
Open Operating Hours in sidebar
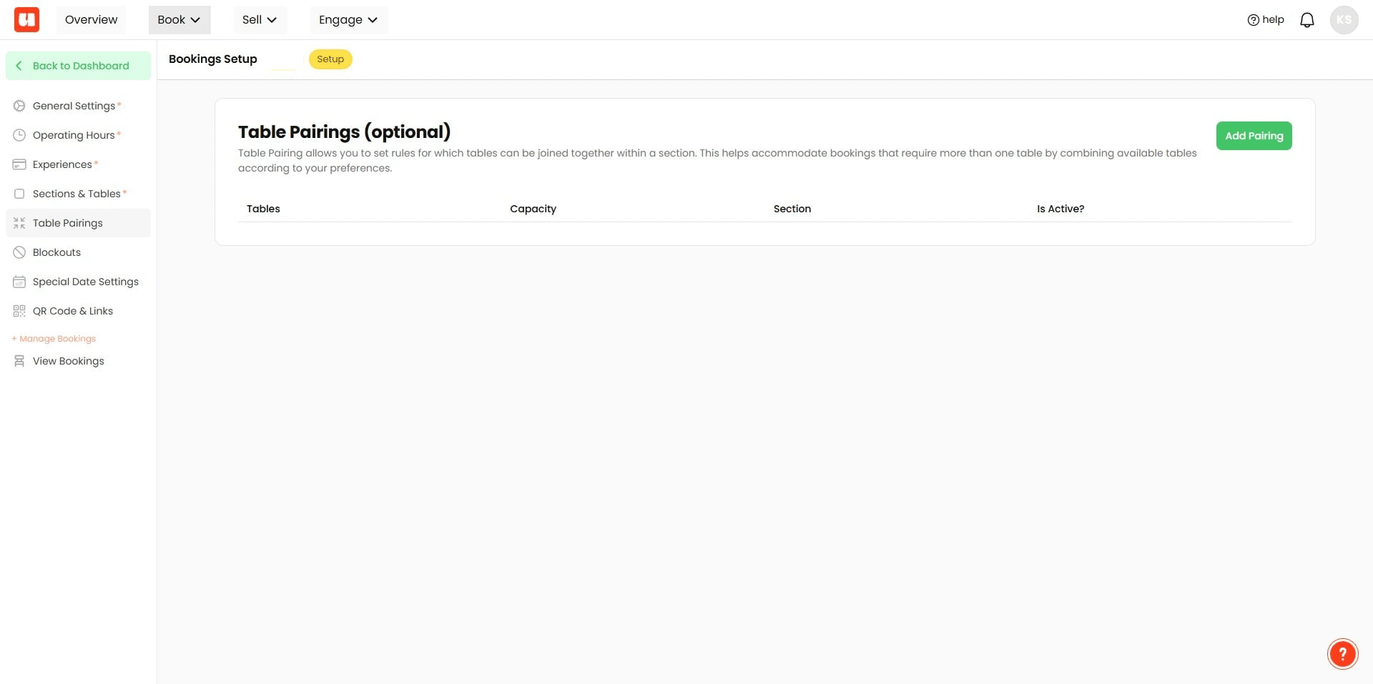[x=78, y=135]
